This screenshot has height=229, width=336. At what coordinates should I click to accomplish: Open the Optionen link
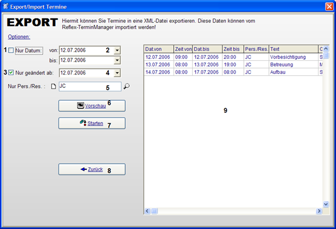(19, 37)
